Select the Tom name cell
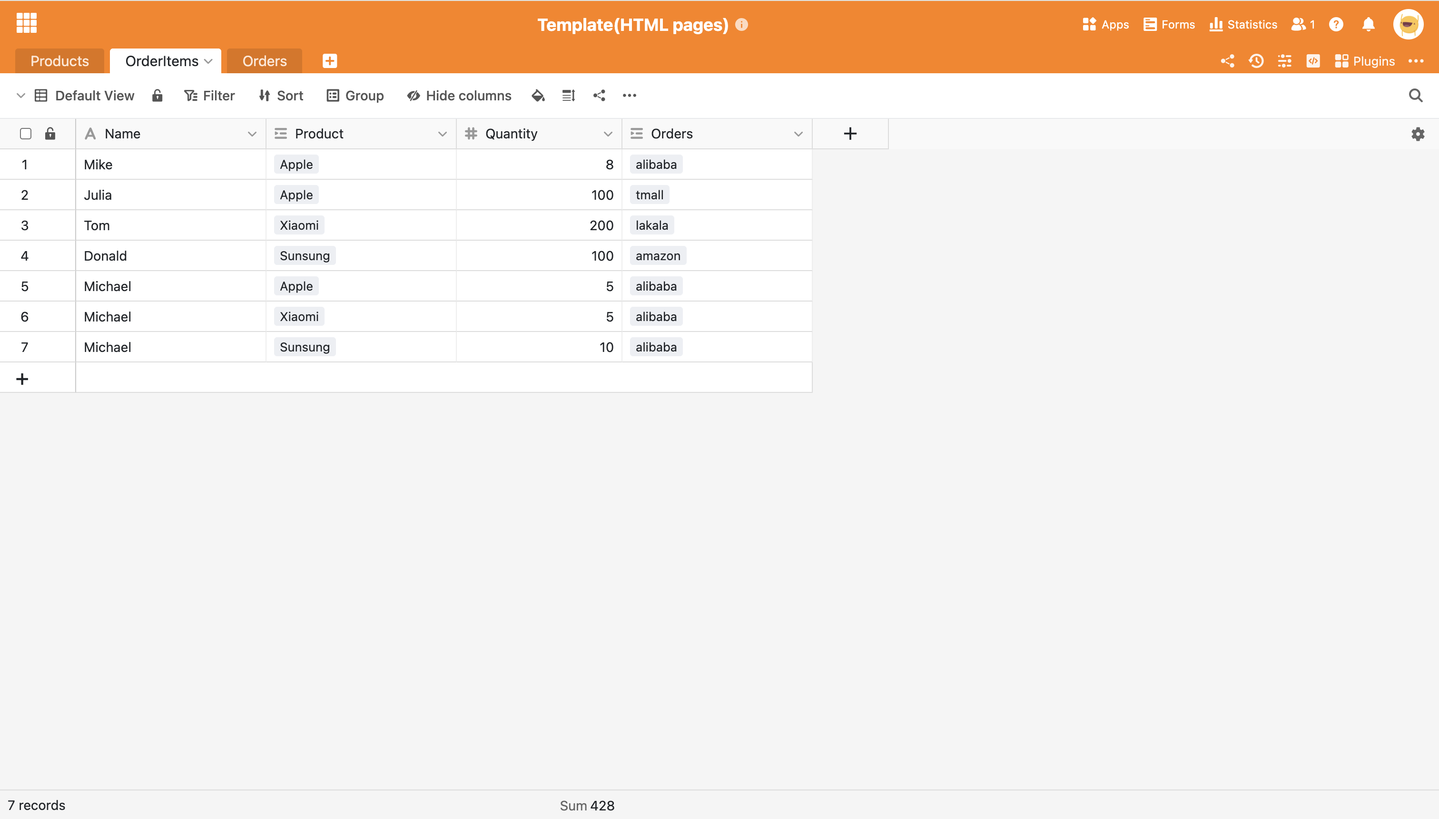 [170, 225]
